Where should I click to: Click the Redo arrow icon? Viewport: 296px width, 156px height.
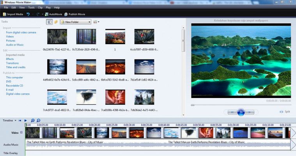(38, 14)
